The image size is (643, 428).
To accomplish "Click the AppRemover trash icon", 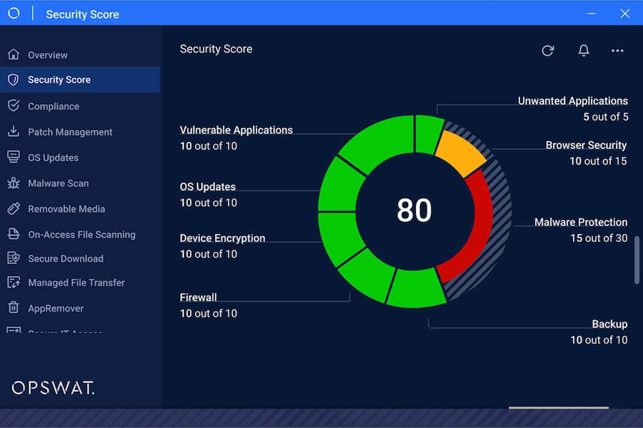I will click(13, 308).
